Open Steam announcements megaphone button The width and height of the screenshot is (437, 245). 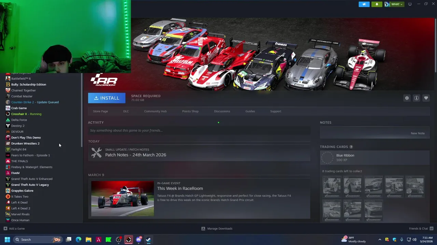tap(364, 4)
